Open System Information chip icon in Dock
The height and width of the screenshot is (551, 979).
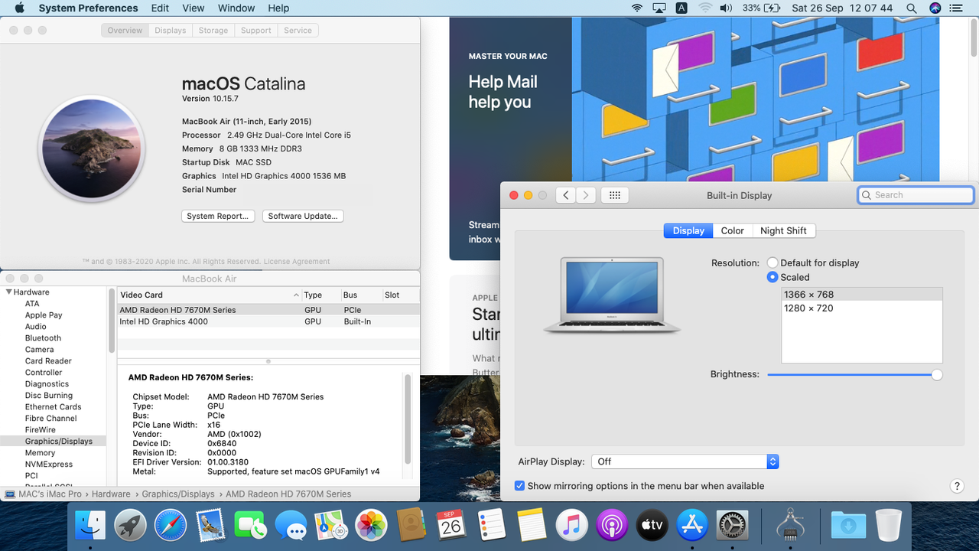pyautogui.click(x=790, y=525)
